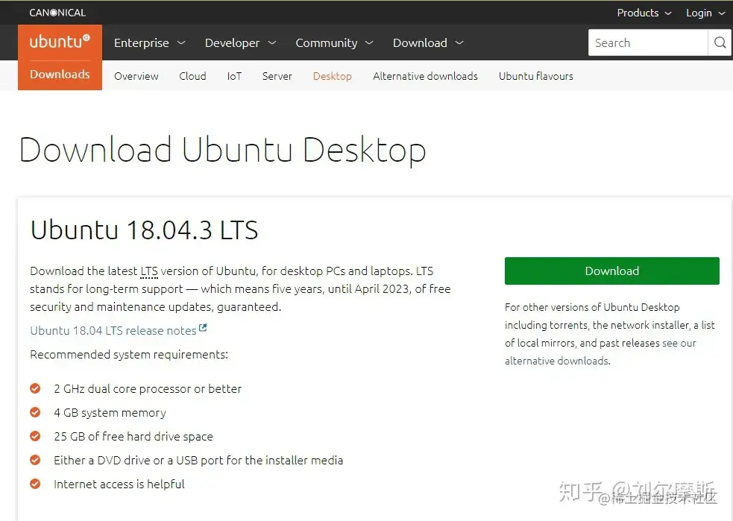Image resolution: width=733 pixels, height=521 pixels.
Task: Click the 'Ubuntu 18.04.3 LTS' heading
Action: point(144,230)
